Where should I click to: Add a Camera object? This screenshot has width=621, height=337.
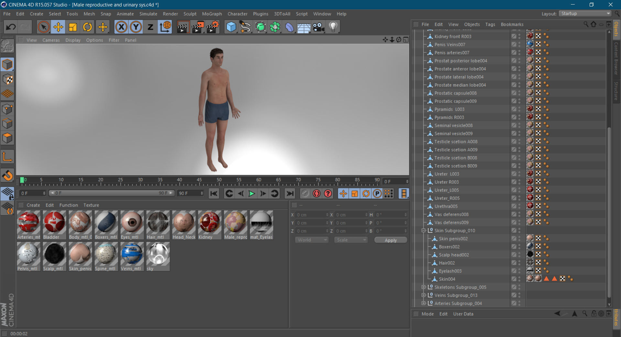tap(319, 27)
